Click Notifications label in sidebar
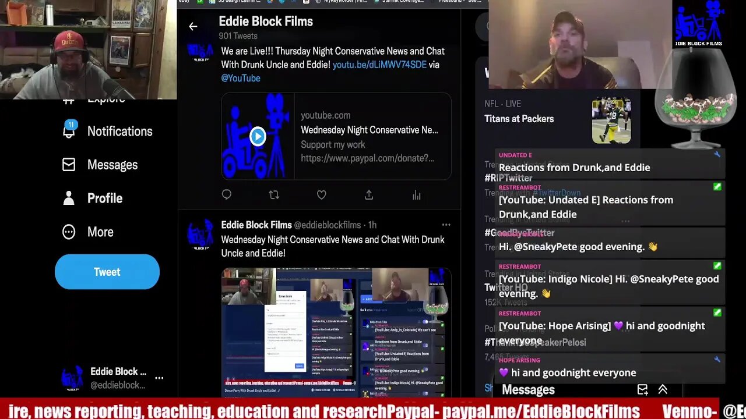The width and height of the screenshot is (746, 419). (119, 132)
